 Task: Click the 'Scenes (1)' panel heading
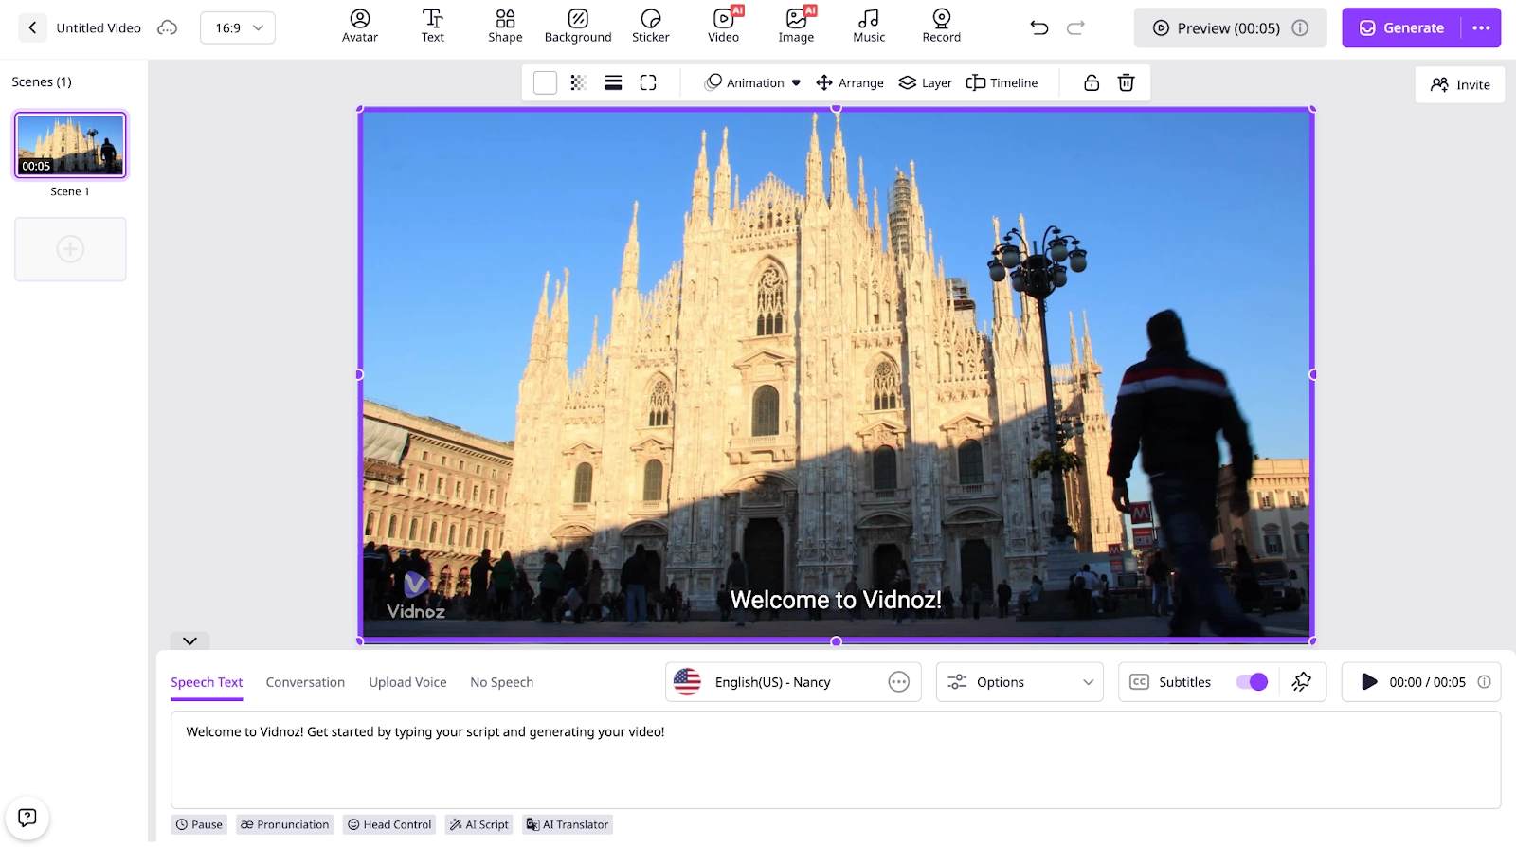click(x=42, y=81)
